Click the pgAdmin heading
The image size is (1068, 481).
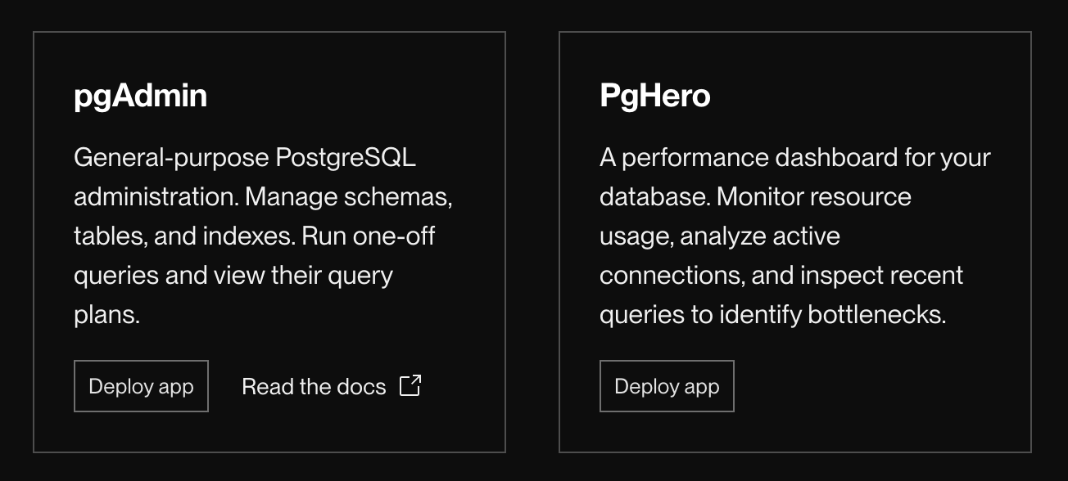tap(139, 95)
